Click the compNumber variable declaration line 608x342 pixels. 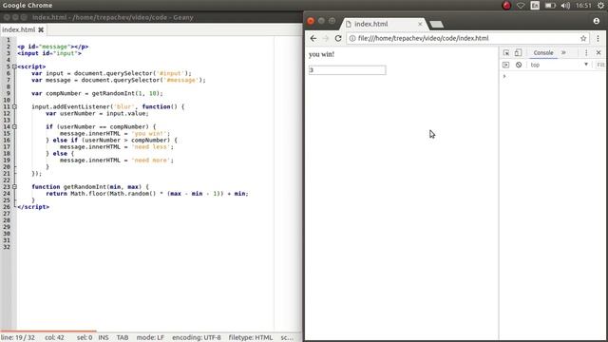[x=97, y=93]
